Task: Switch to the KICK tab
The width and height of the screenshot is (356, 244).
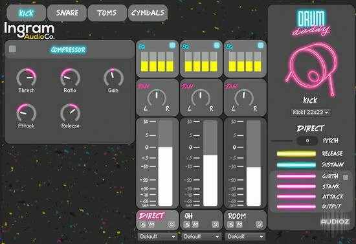Action: tap(26, 13)
